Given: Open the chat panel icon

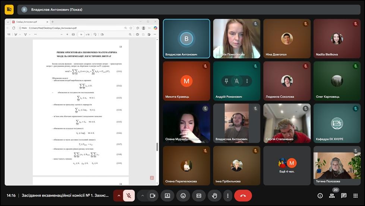Looking at the screenshot, I should (344, 196).
